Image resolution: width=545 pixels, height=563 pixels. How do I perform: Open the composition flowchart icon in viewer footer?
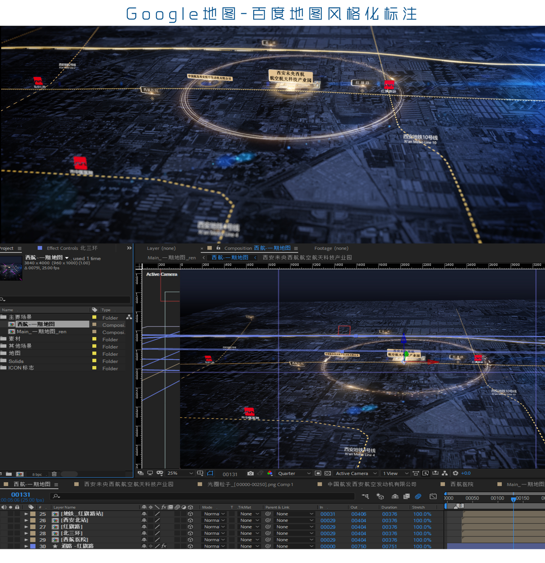click(x=445, y=473)
